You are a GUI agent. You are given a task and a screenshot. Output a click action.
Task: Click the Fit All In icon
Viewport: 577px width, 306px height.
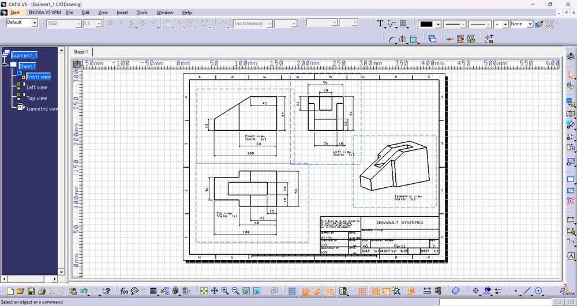(x=204, y=292)
